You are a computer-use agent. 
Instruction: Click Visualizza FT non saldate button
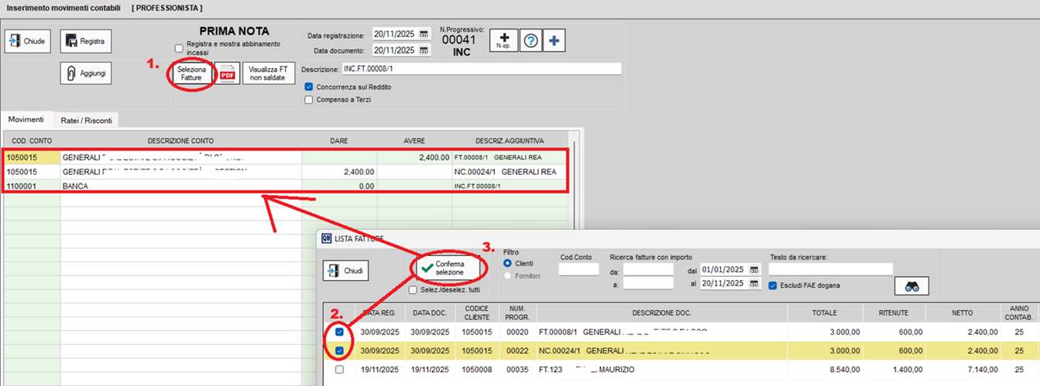click(x=268, y=73)
